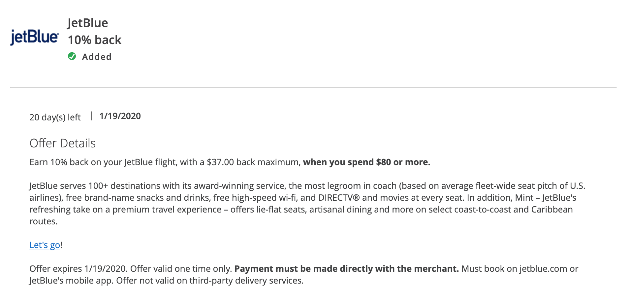Click the 20 day(s) left text
Screen dimensions: 630x302
pos(55,117)
